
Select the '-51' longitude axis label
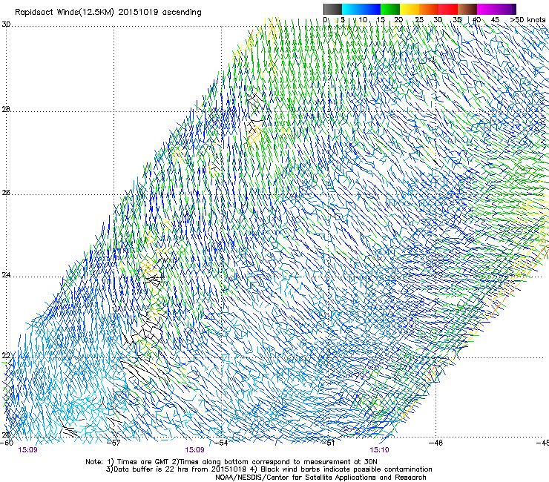point(329,443)
